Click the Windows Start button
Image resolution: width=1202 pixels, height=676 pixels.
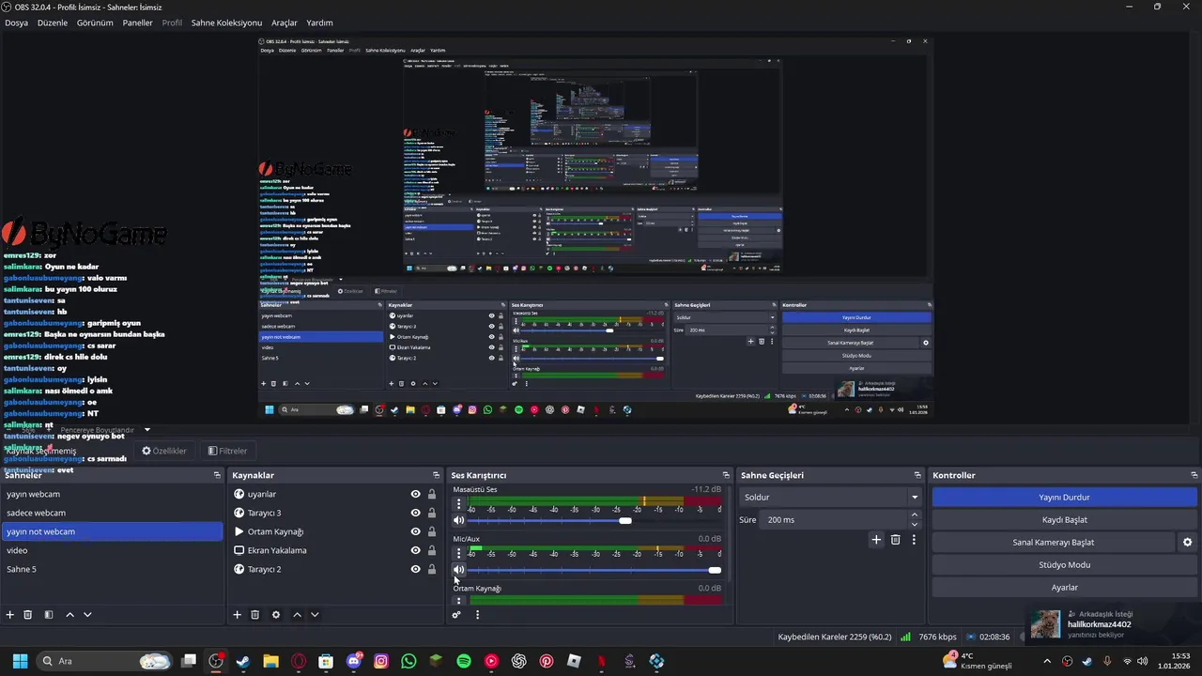click(x=20, y=661)
